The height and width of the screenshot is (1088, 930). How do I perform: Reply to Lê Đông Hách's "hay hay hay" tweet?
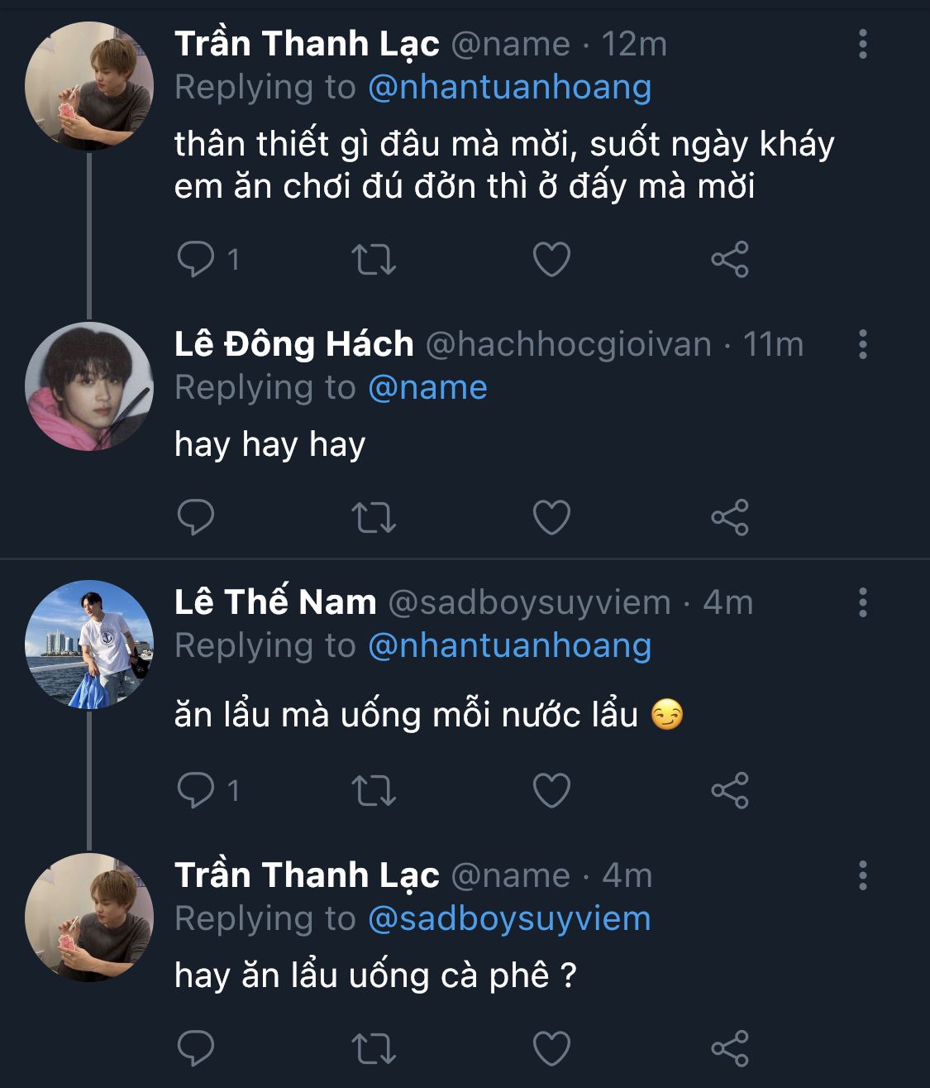(x=196, y=517)
